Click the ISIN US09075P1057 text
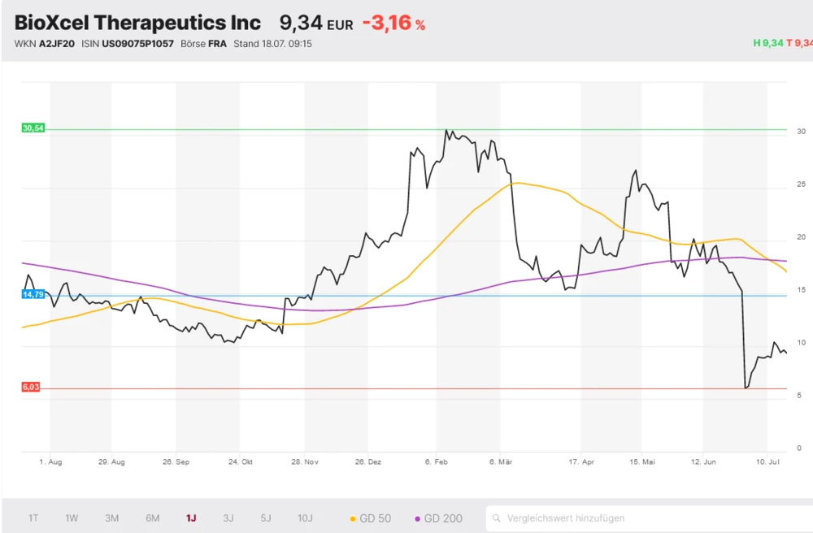 click(126, 44)
